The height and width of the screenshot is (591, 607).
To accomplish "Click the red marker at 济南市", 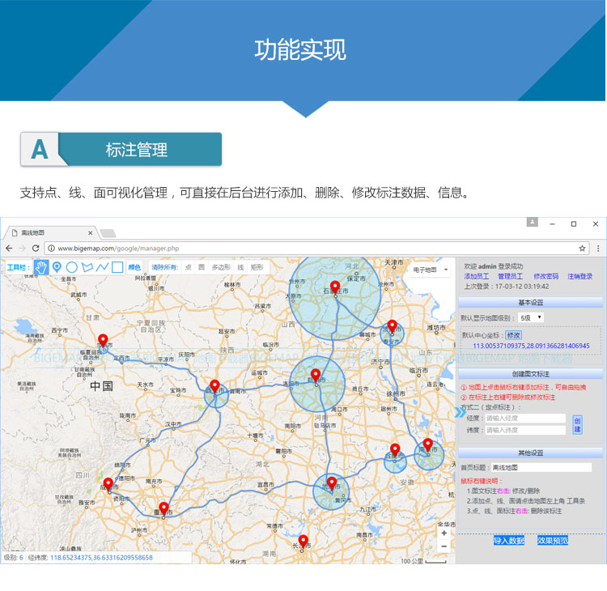I will pyautogui.click(x=393, y=326).
